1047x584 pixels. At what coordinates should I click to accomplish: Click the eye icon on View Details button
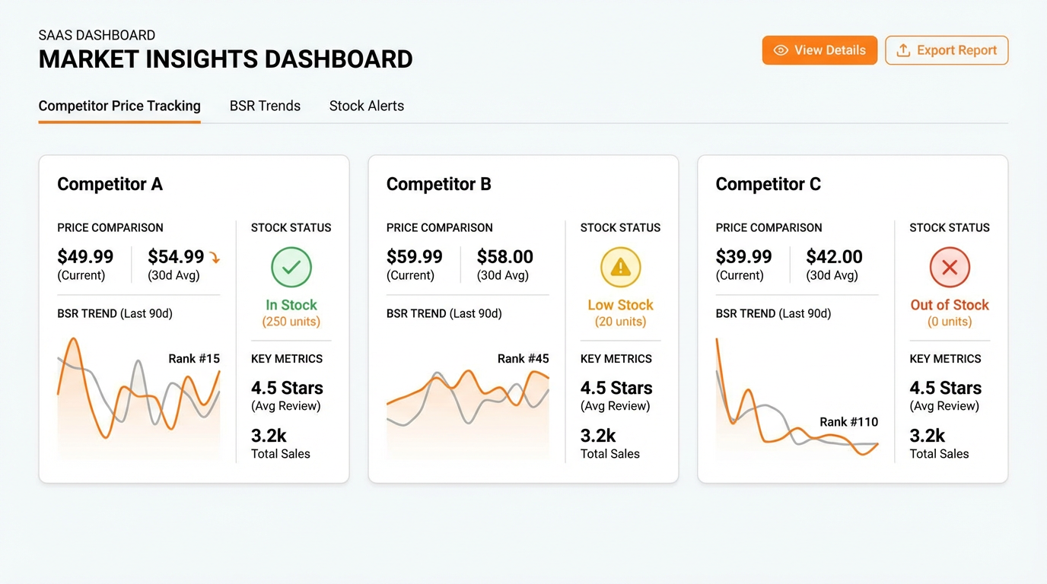pos(781,50)
